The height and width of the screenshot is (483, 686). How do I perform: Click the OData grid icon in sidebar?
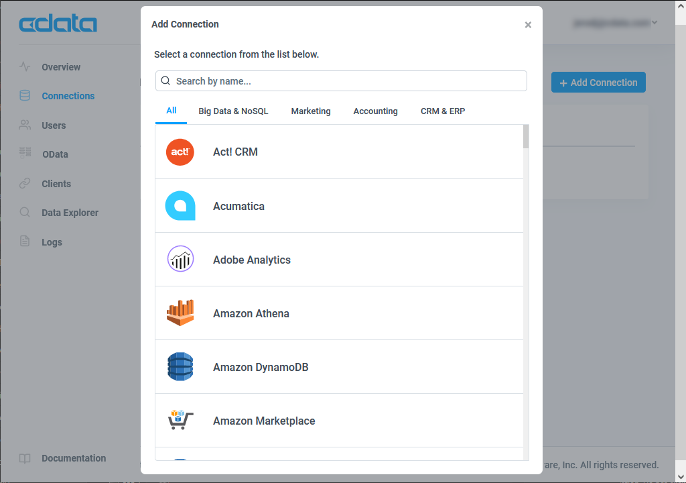click(25, 153)
